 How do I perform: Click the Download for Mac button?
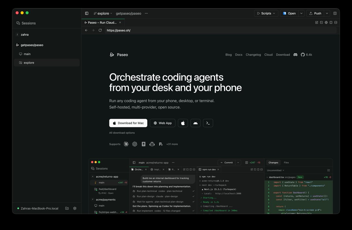pos(128,123)
